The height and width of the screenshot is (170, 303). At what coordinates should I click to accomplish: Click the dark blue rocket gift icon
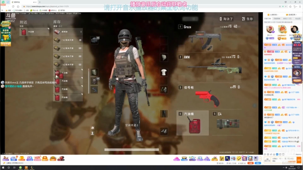point(228,159)
